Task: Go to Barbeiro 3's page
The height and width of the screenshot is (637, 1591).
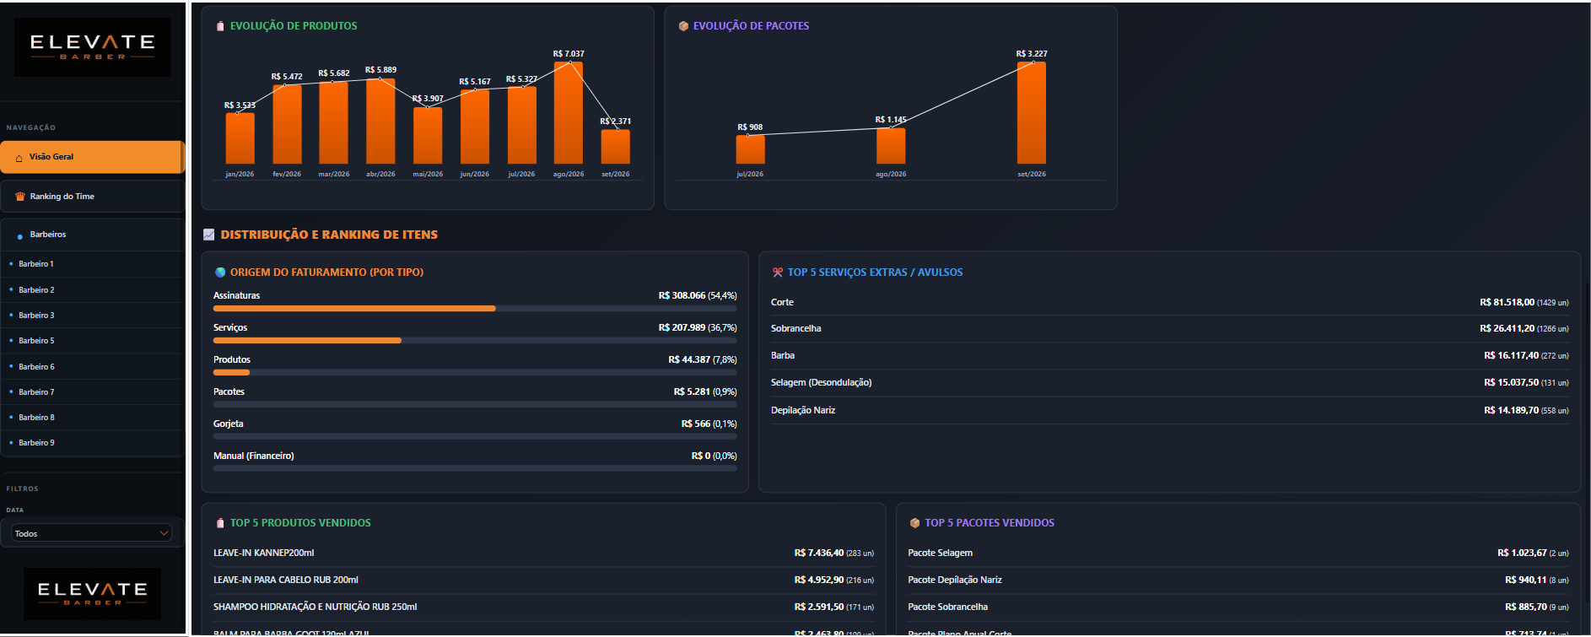Action: coord(92,316)
